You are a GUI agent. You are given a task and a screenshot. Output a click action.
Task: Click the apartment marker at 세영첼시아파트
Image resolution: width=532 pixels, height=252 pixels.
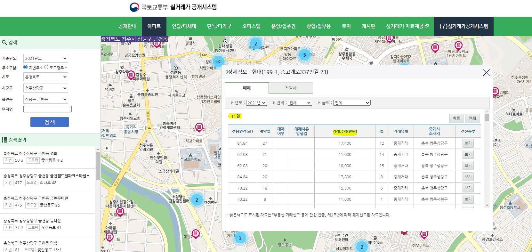click(x=390, y=38)
